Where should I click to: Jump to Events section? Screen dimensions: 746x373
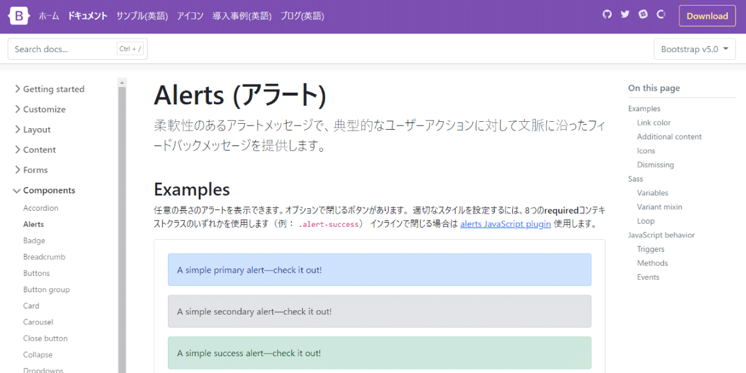648,277
